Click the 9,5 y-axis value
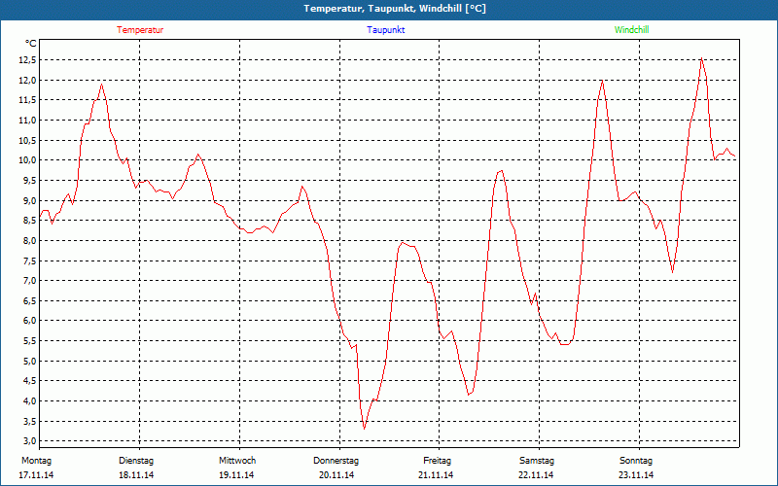Screen dimensions: 778x486 30,181
